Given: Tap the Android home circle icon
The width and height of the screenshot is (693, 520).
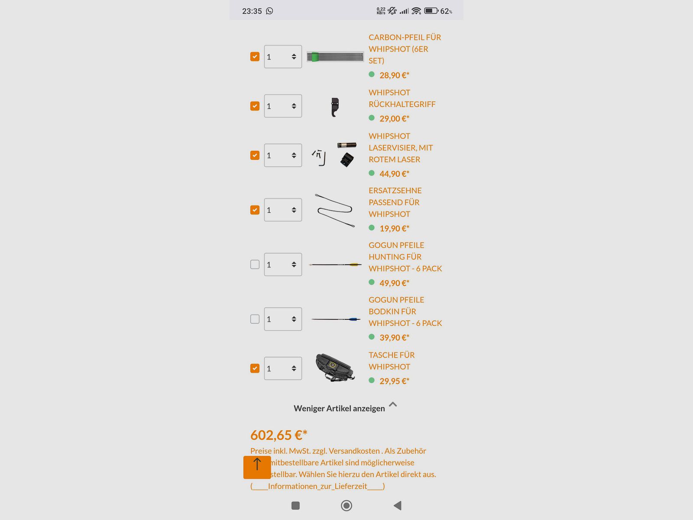Looking at the screenshot, I should [x=346, y=505].
